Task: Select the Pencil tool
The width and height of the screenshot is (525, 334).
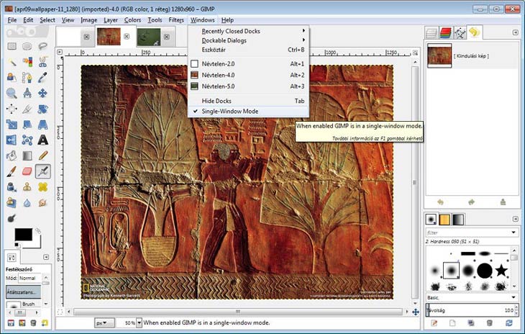Action: pyautogui.click(x=42, y=155)
